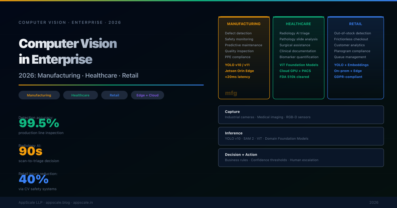Select YOLO v10 / v11 in Manufacturing card

point(237,65)
